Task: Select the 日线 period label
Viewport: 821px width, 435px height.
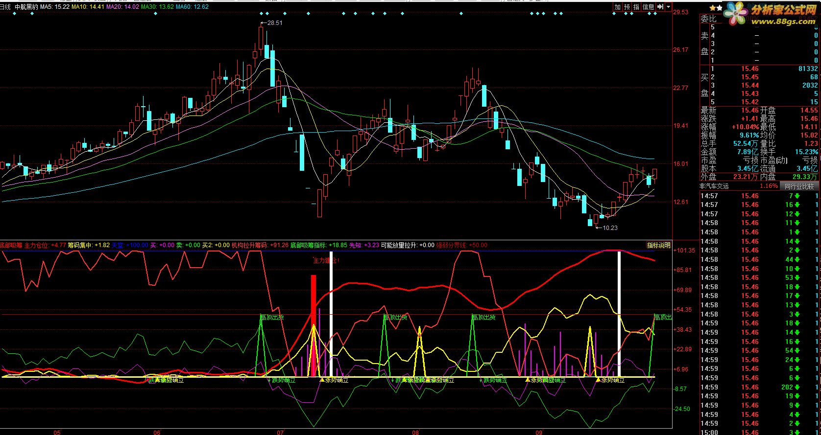Action: pyautogui.click(x=6, y=7)
